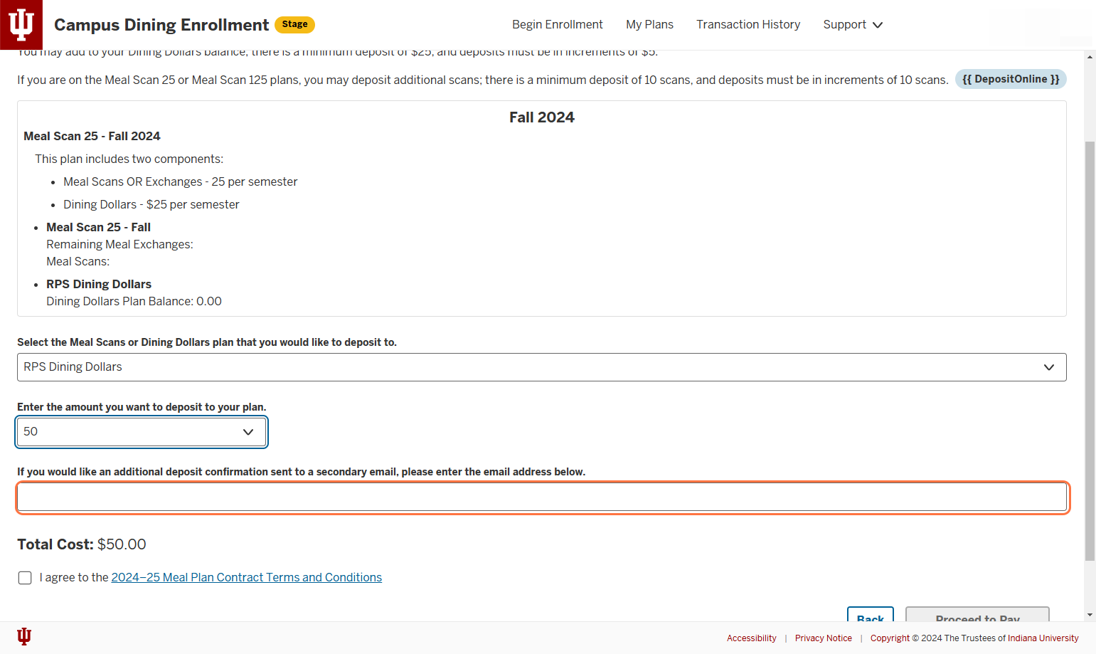The image size is (1096, 654).
Task: Click 'Dining Dollars Plan Balance: 0.00' text
Action: point(134,302)
